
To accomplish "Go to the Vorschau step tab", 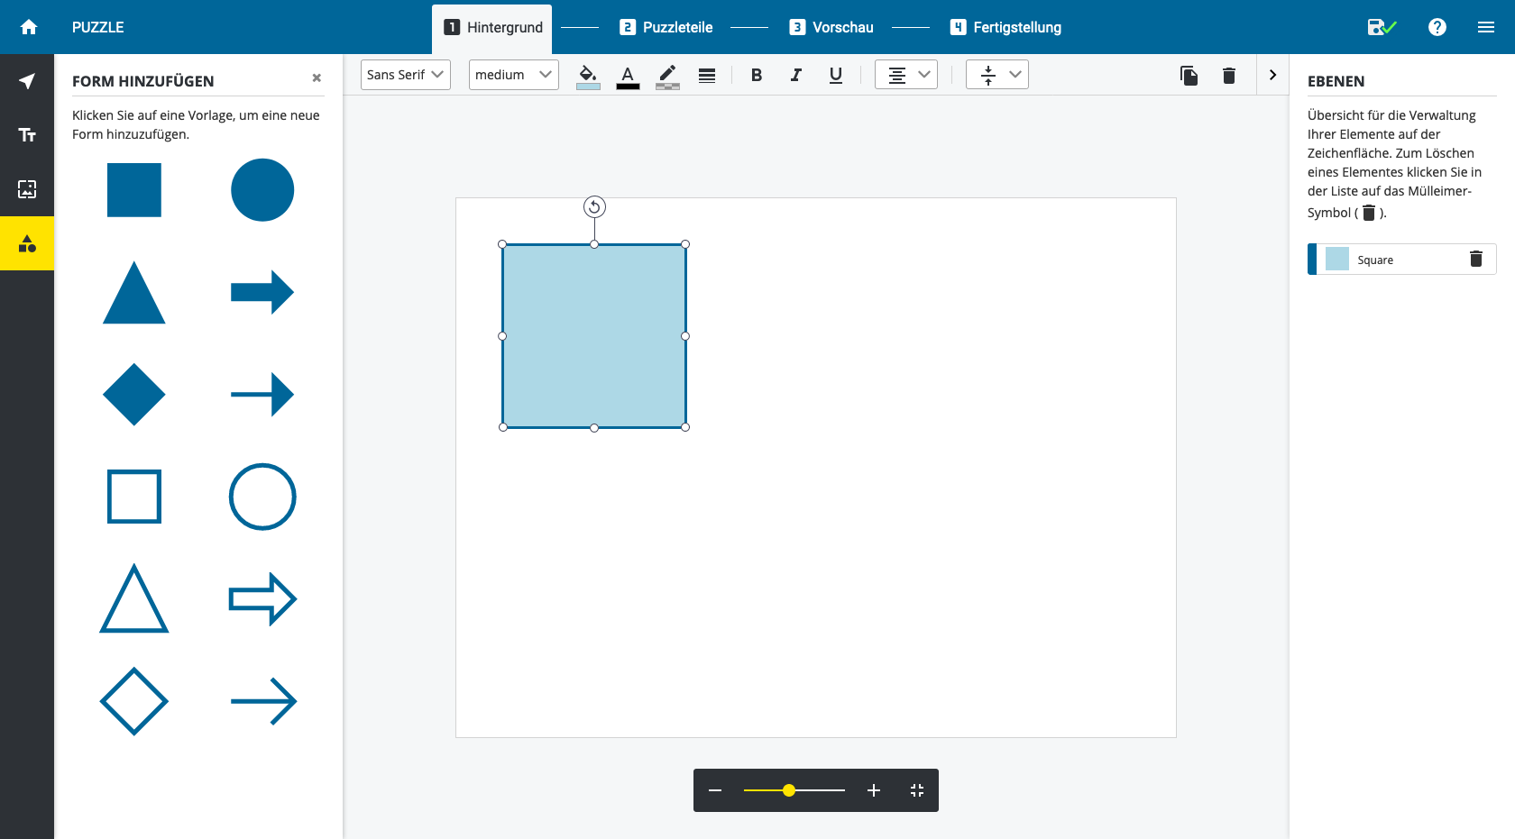I will 831,27.
